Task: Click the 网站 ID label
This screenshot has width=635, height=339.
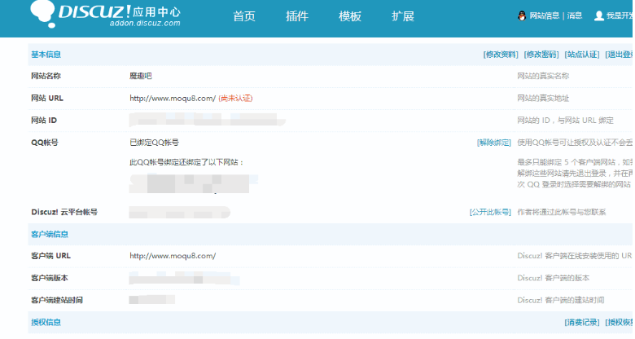Action: [x=44, y=121]
